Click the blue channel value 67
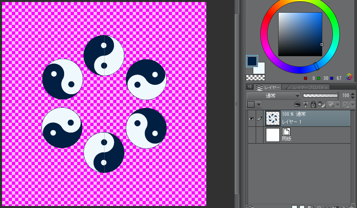Image resolution: width=357 pixels, height=208 pixels. coord(339,78)
